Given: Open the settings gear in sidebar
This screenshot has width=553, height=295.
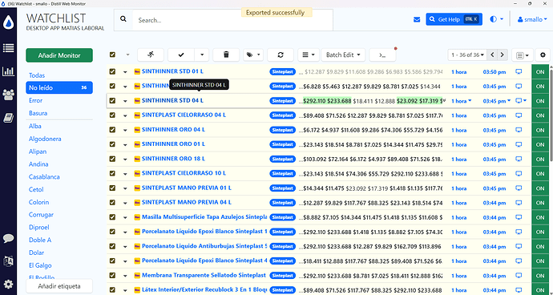Looking at the screenshot, I should click(x=9, y=284).
